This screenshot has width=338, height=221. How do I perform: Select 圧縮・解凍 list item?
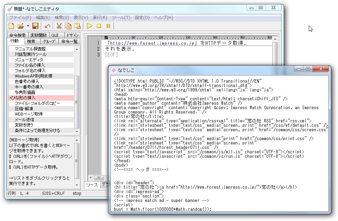41,109
